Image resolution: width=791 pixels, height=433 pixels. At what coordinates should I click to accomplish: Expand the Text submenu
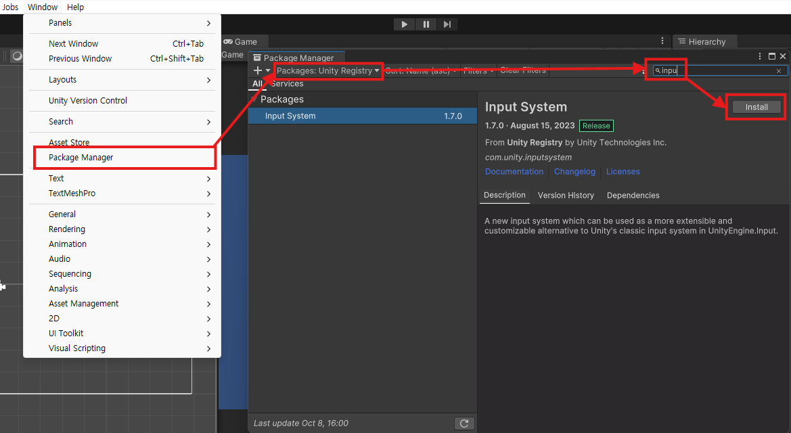[122, 179]
